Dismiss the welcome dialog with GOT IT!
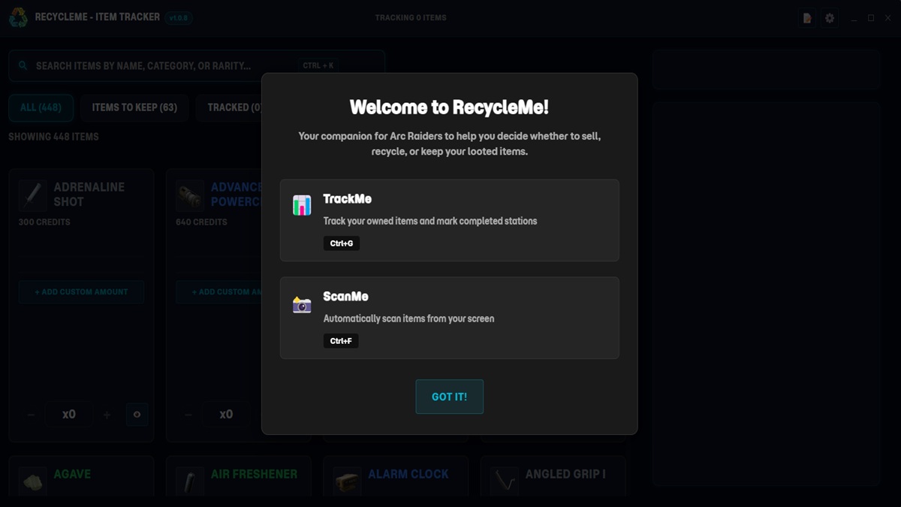Image resolution: width=901 pixels, height=507 pixels. 449,397
